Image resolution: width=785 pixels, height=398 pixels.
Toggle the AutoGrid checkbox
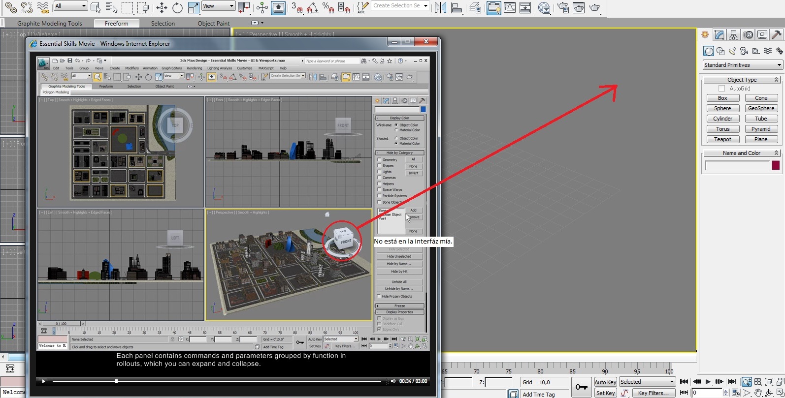(722, 89)
